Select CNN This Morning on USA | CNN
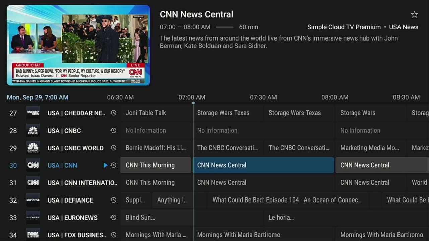This screenshot has width=429, height=241. click(156, 165)
